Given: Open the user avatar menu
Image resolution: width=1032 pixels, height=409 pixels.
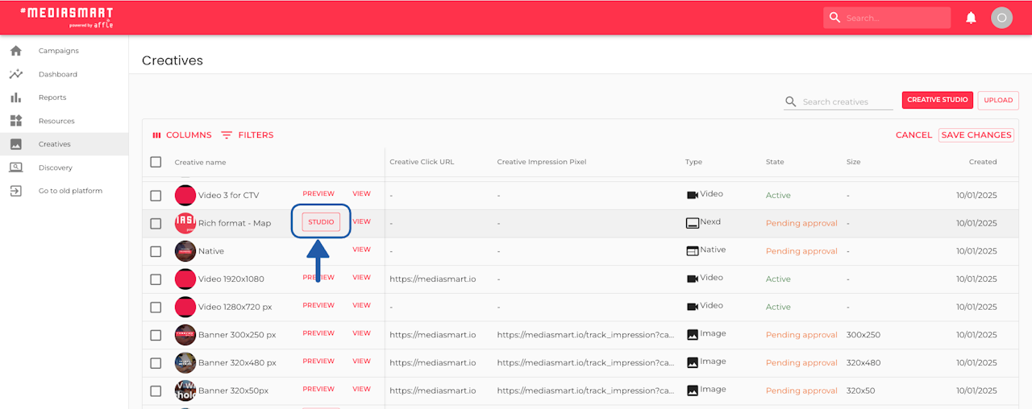Looking at the screenshot, I should pyautogui.click(x=1001, y=18).
